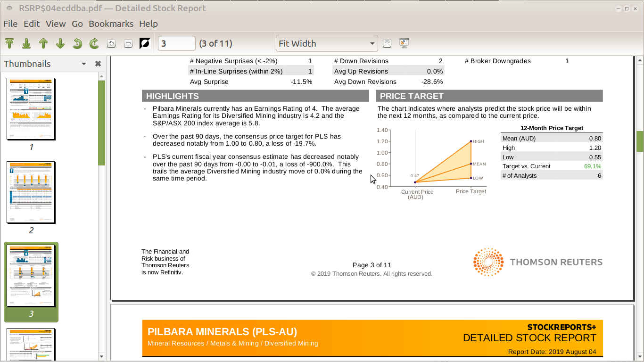Screen dimensions: 644x362
Task: Open the File menu
Action: (10, 24)
